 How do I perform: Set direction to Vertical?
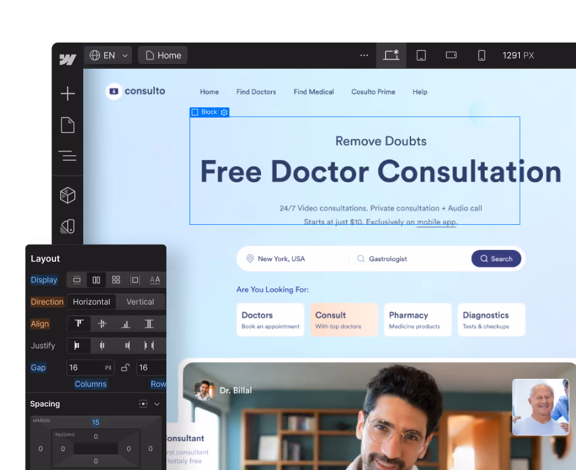(140, 302)
